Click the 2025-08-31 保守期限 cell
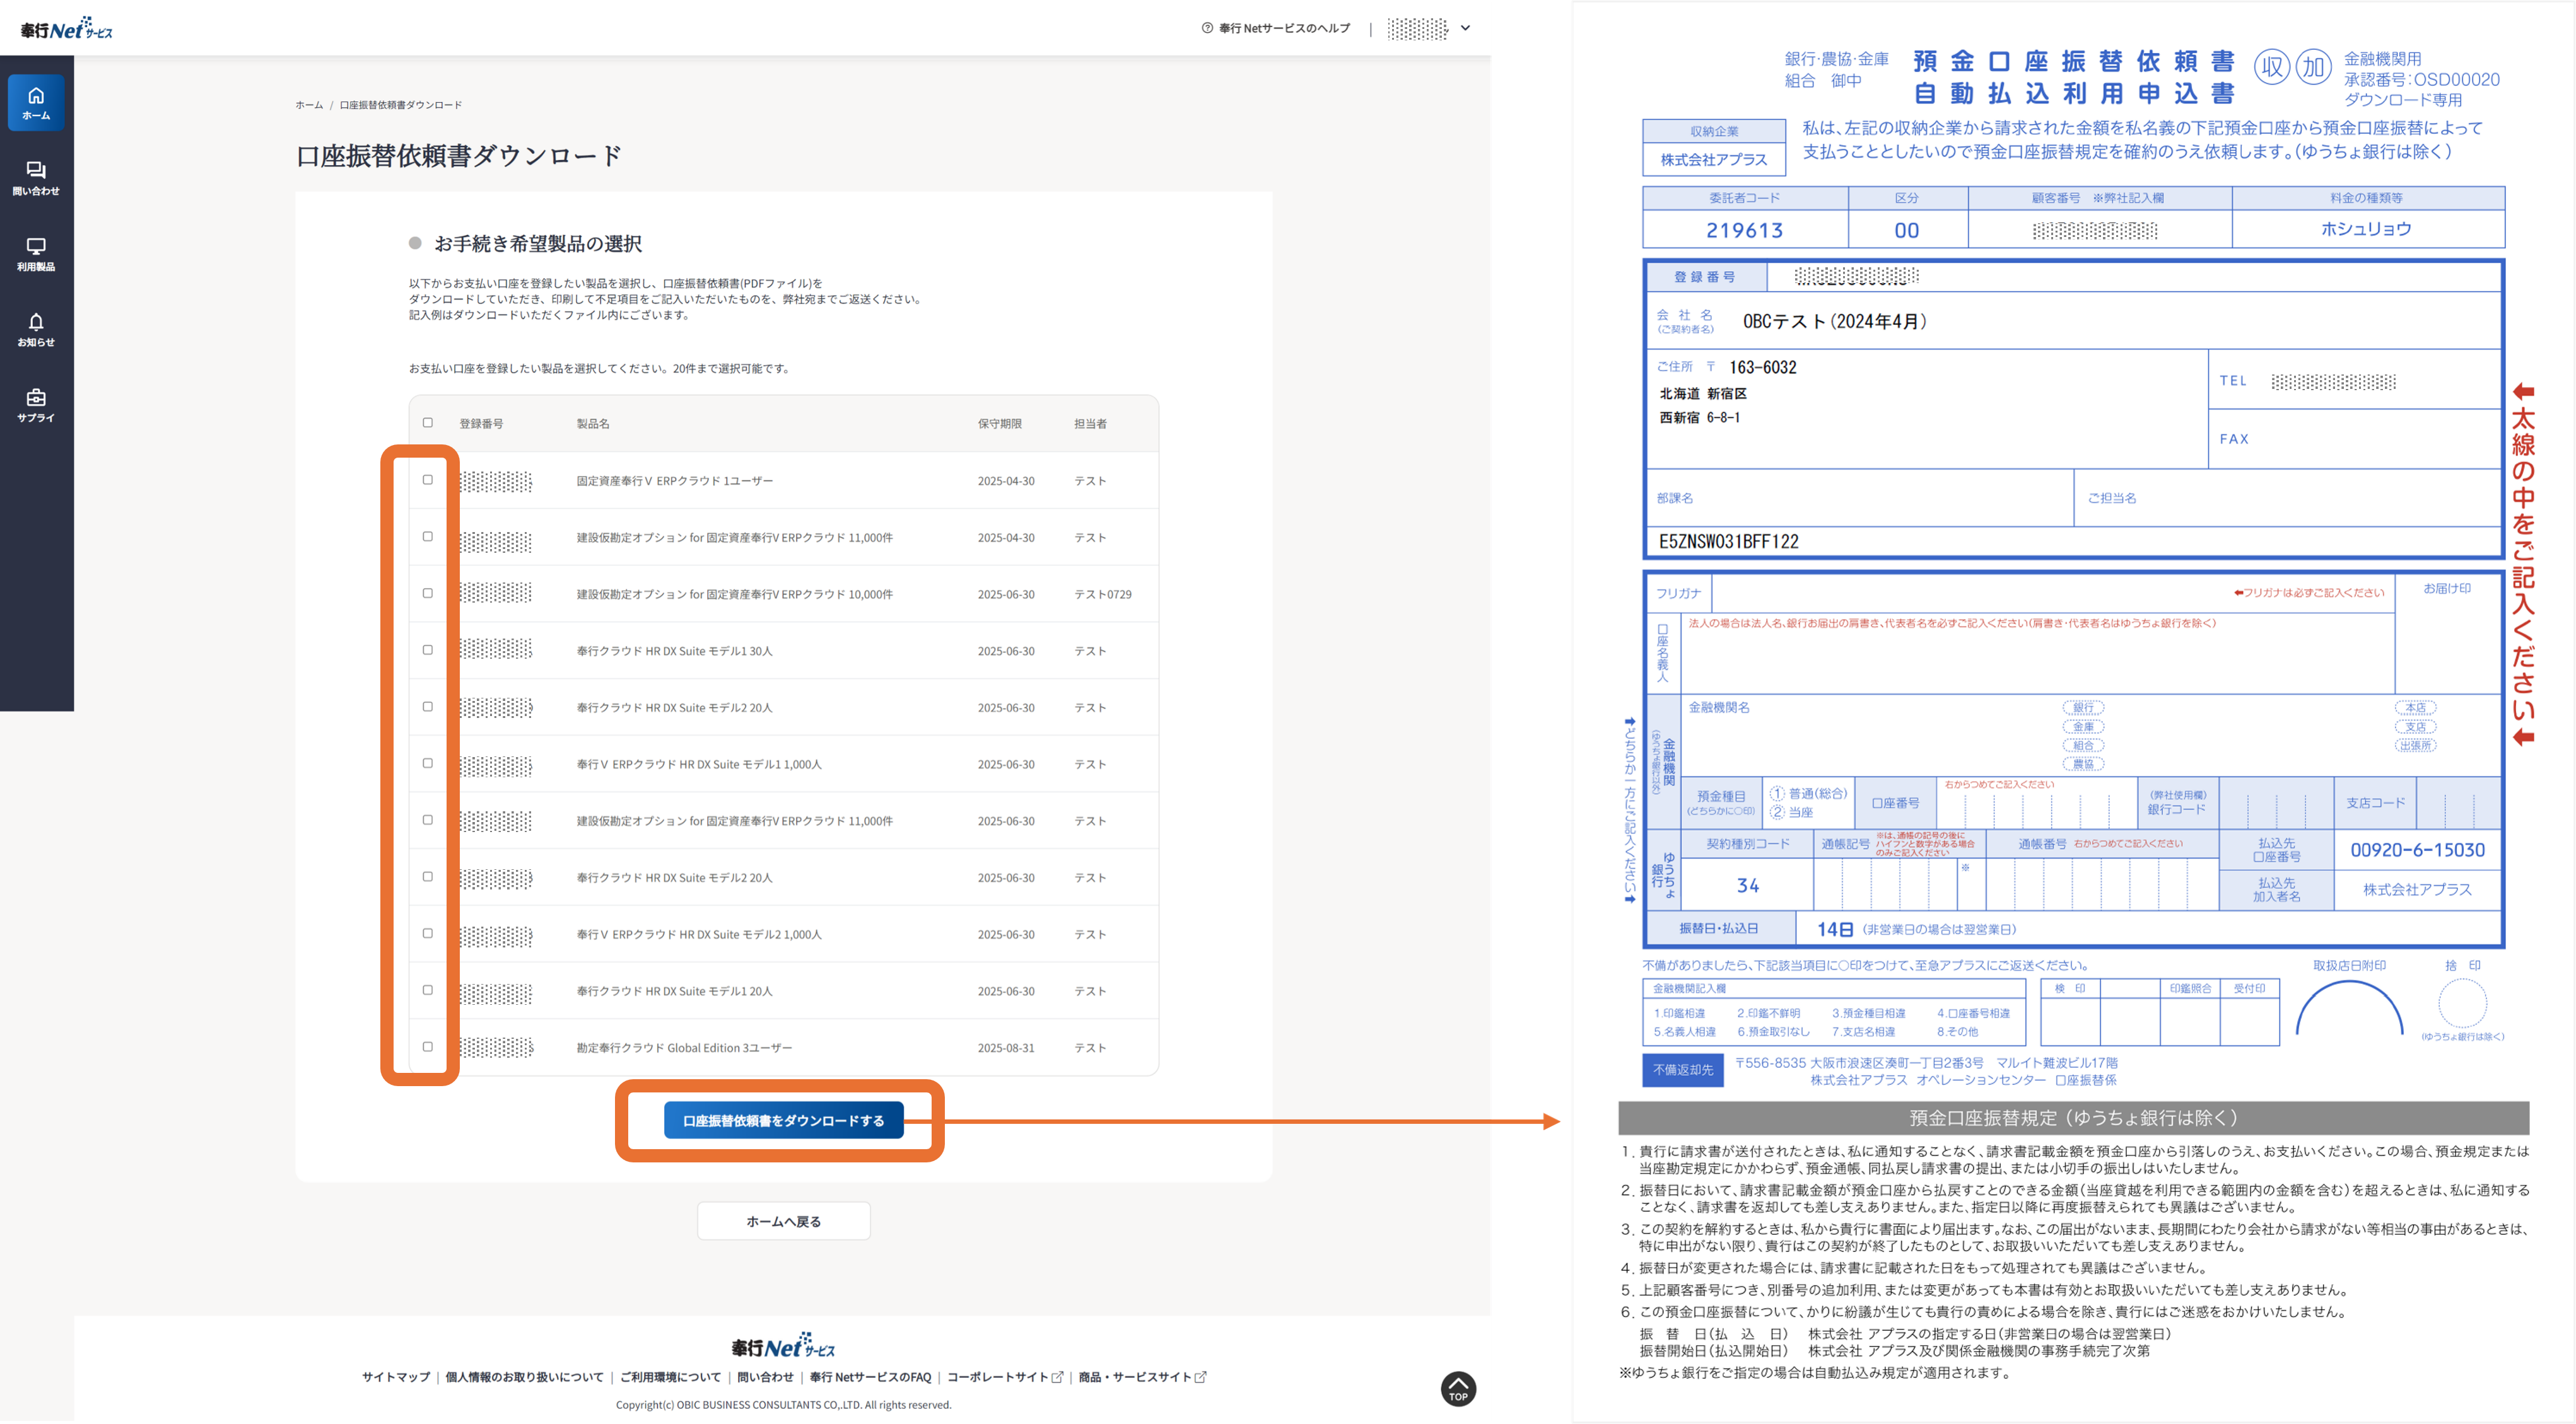 [x=1006, y=1047]
